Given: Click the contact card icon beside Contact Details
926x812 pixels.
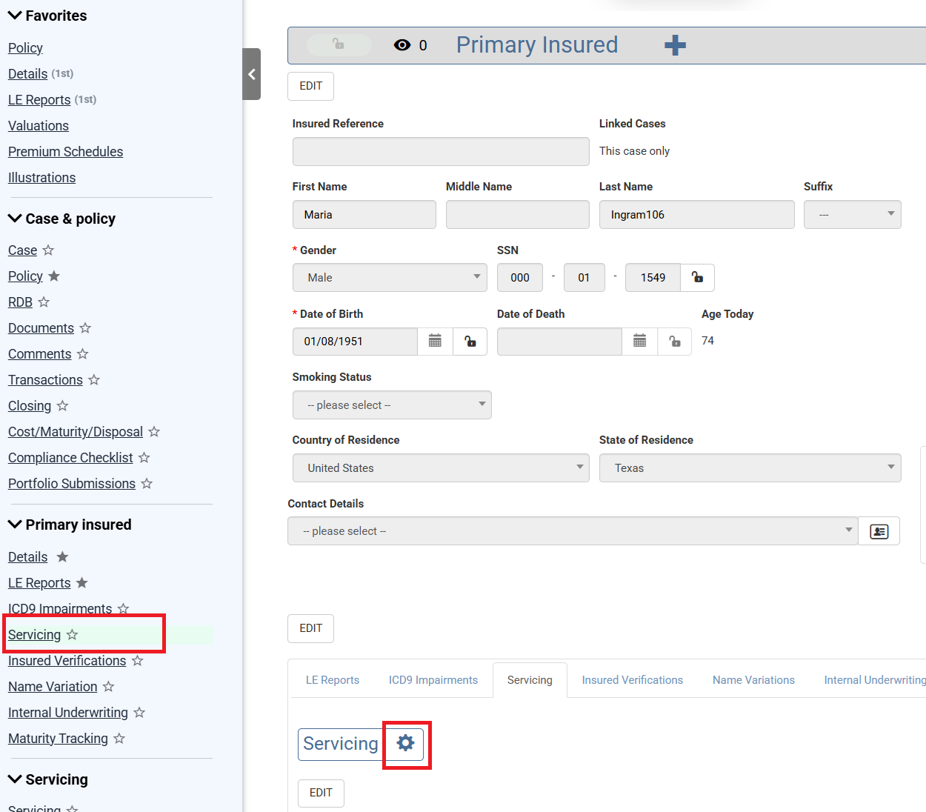Looking at the screenshot, I should (x=879, y=531).
